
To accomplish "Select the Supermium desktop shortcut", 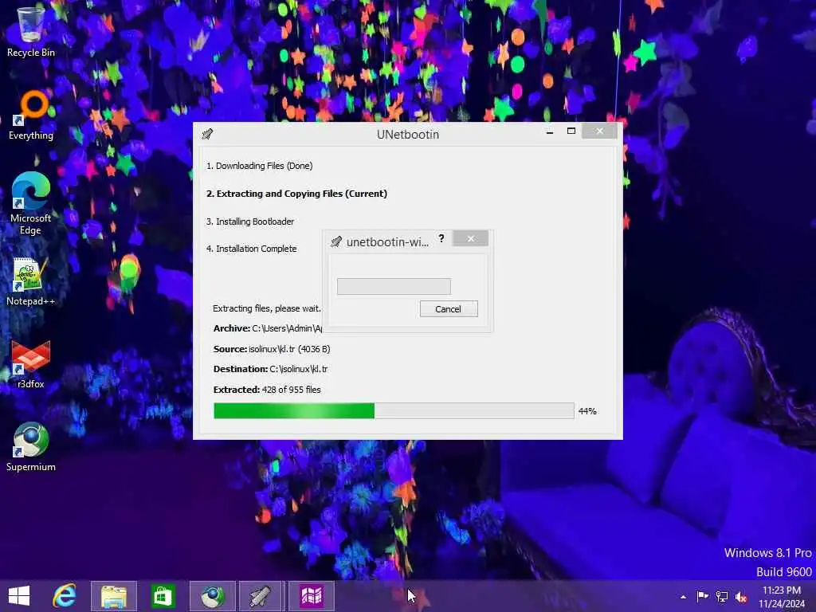I will pos(30,446).
